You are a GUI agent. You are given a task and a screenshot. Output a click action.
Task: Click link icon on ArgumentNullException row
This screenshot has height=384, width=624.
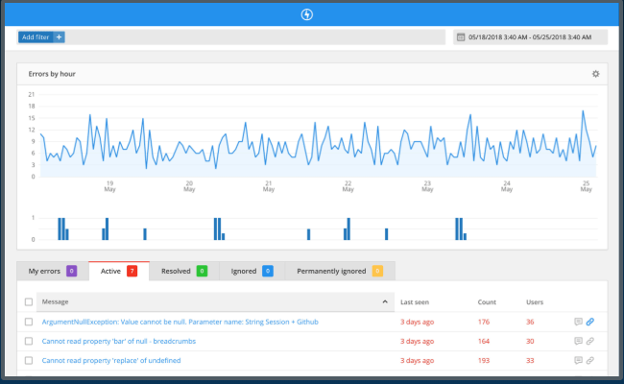(590, 322)
